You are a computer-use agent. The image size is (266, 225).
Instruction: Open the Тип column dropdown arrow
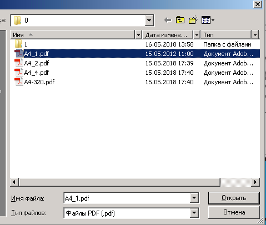(x=255, y=35)
